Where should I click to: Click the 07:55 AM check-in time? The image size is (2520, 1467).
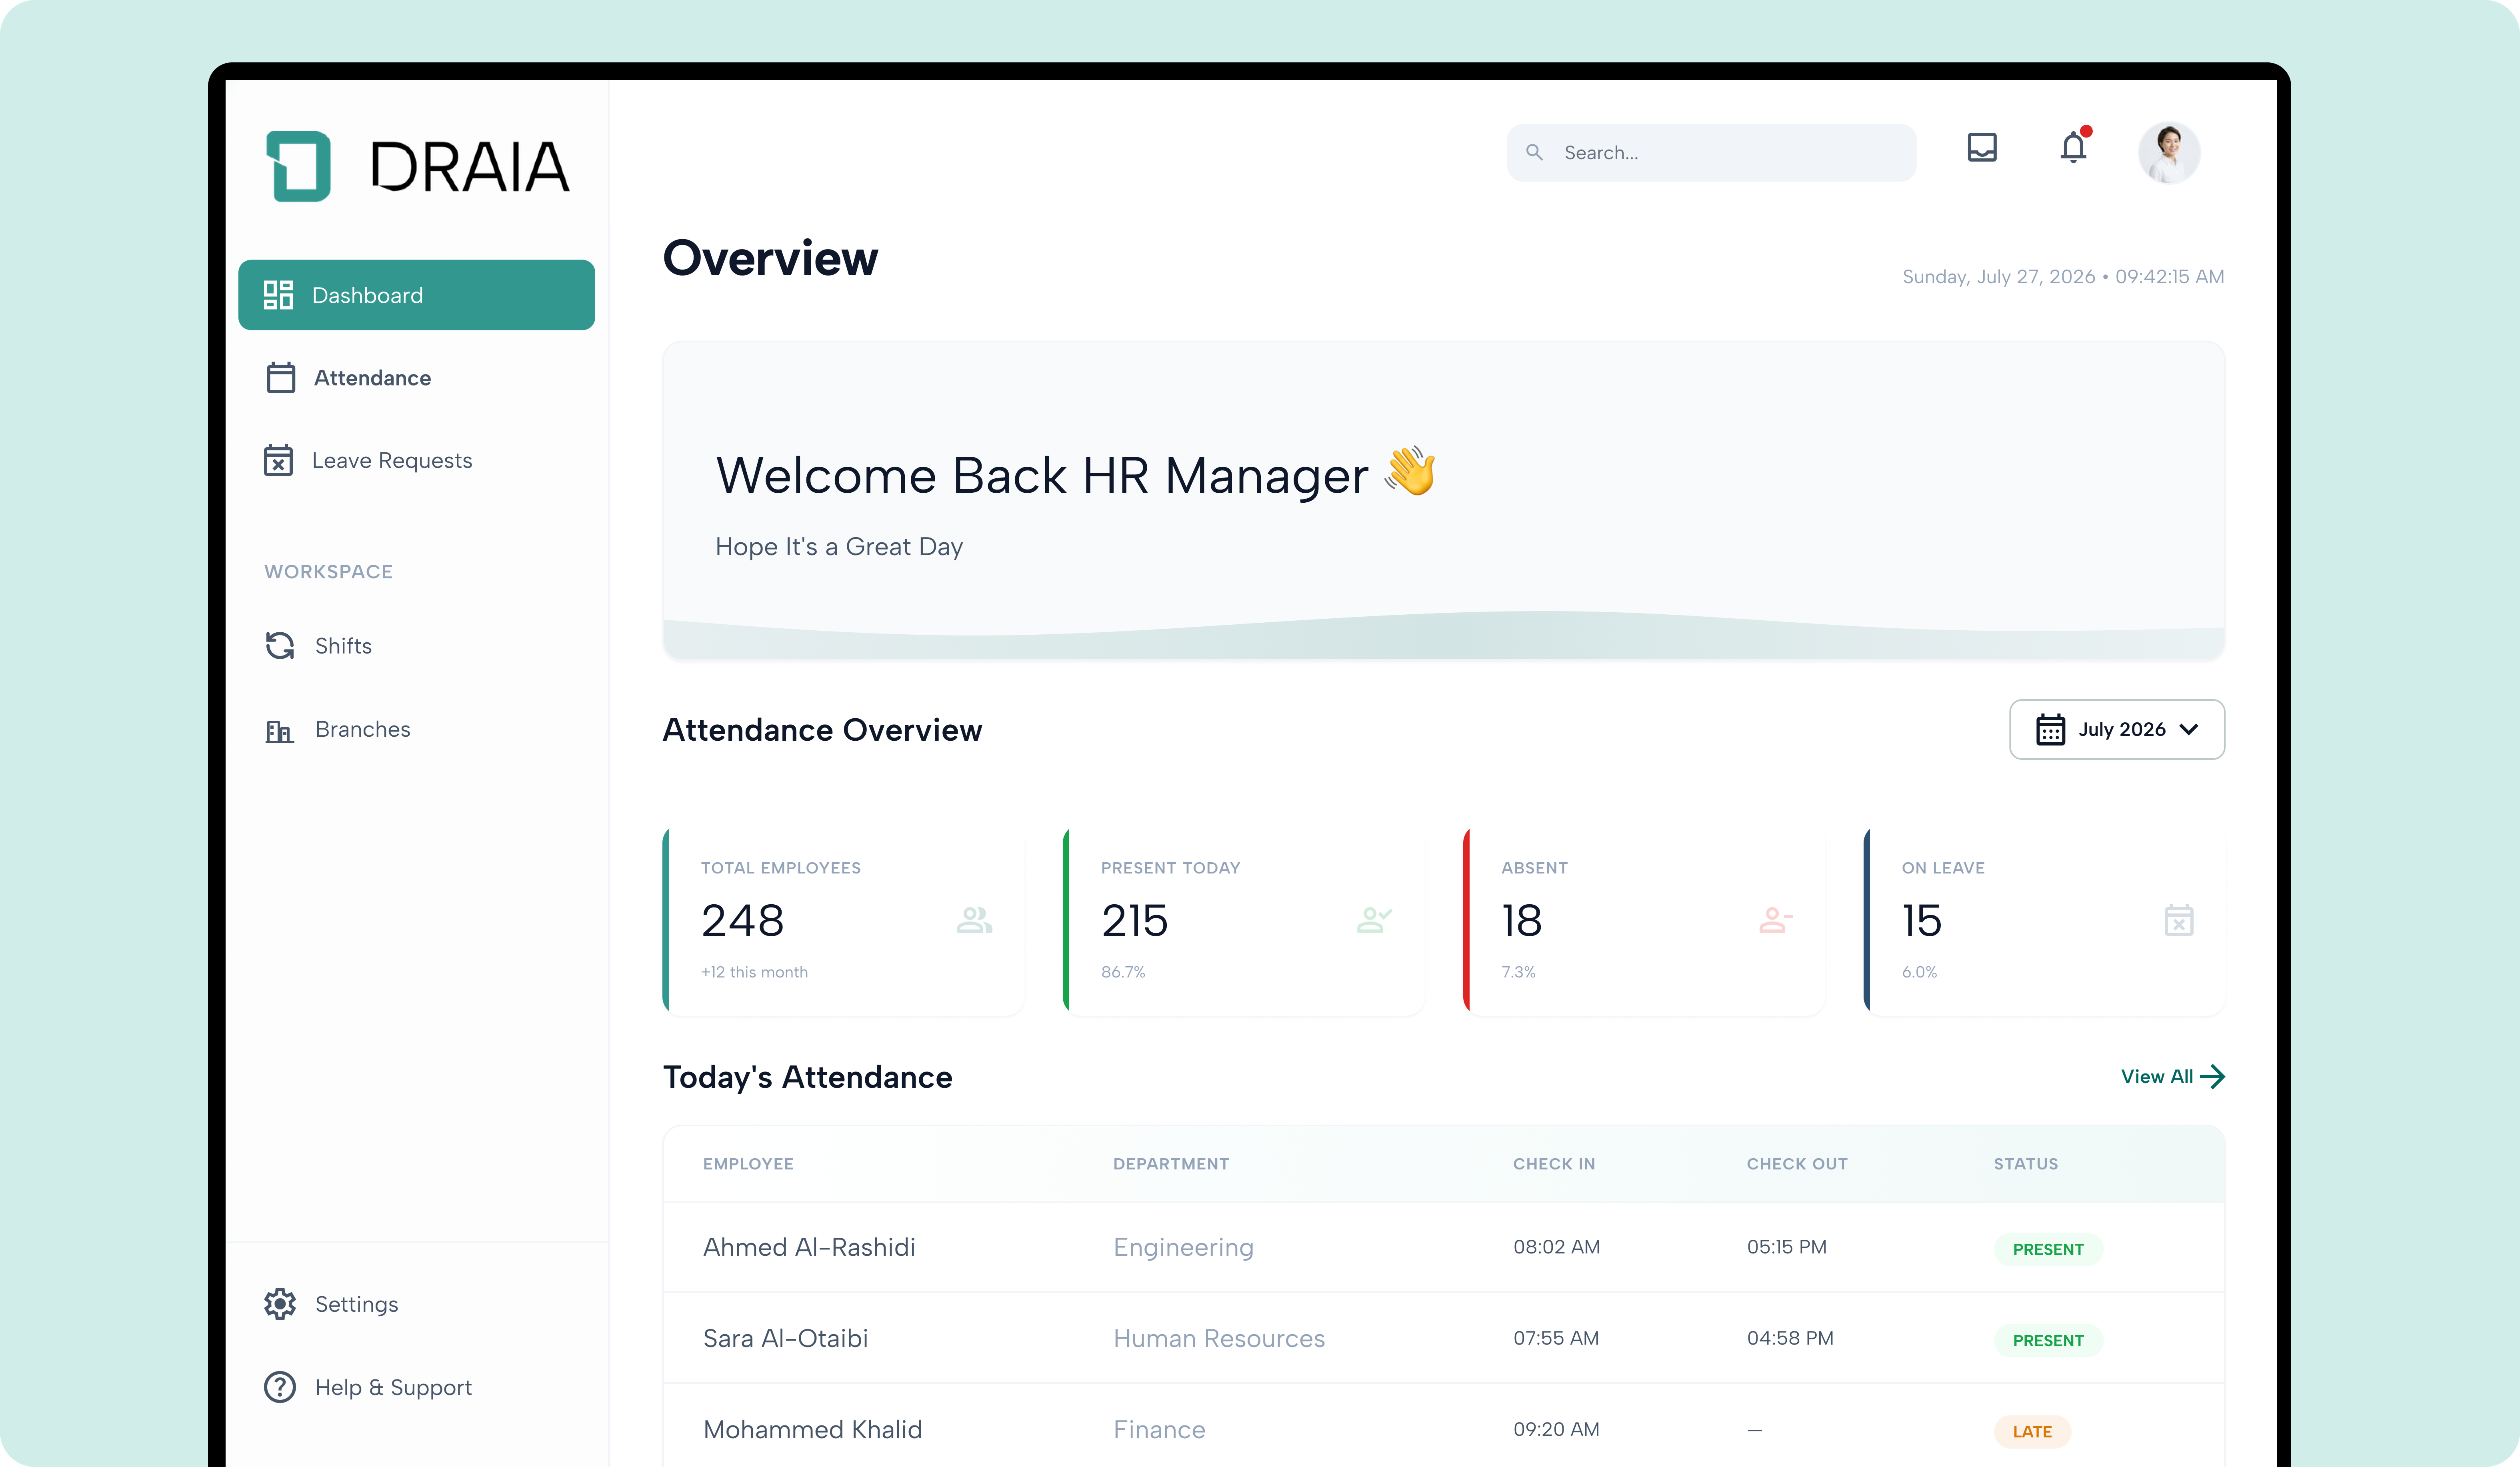[x=1556, y=1338]
